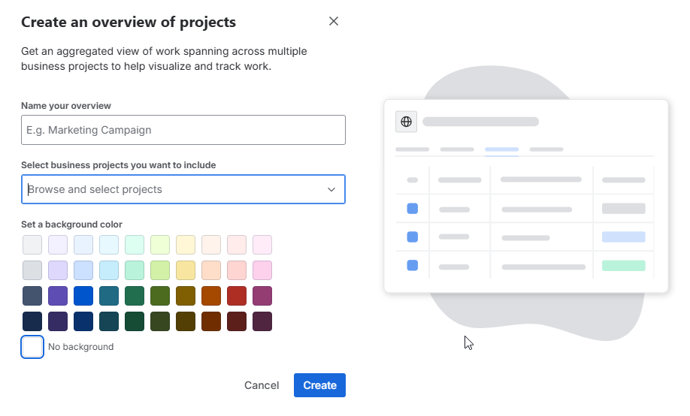Pick the pale lavender swatch in first row
The image size is (690, 416).
[58, 245]
